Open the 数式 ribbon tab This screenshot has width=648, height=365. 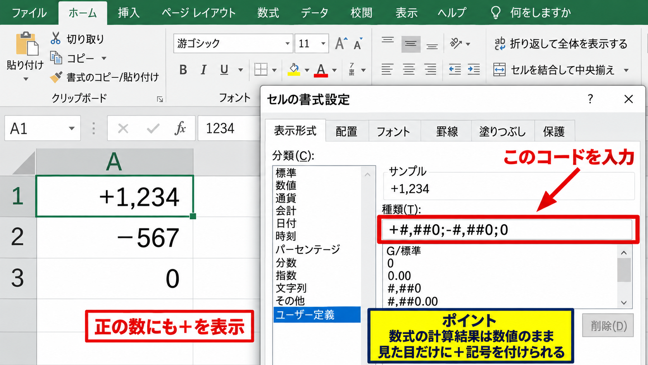click(x=268, y=13)
